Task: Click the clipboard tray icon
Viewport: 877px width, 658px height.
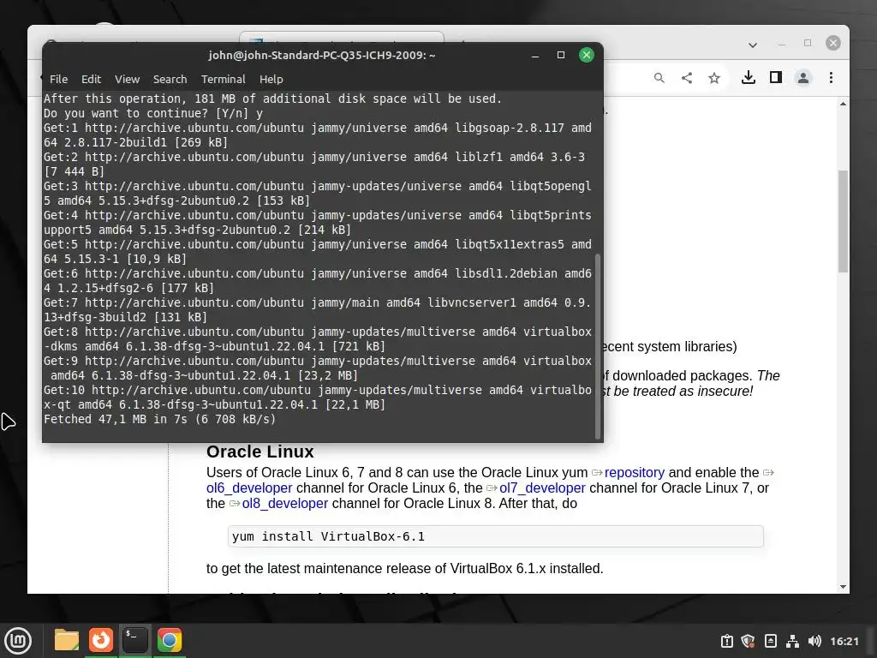Action: [726, 641]
